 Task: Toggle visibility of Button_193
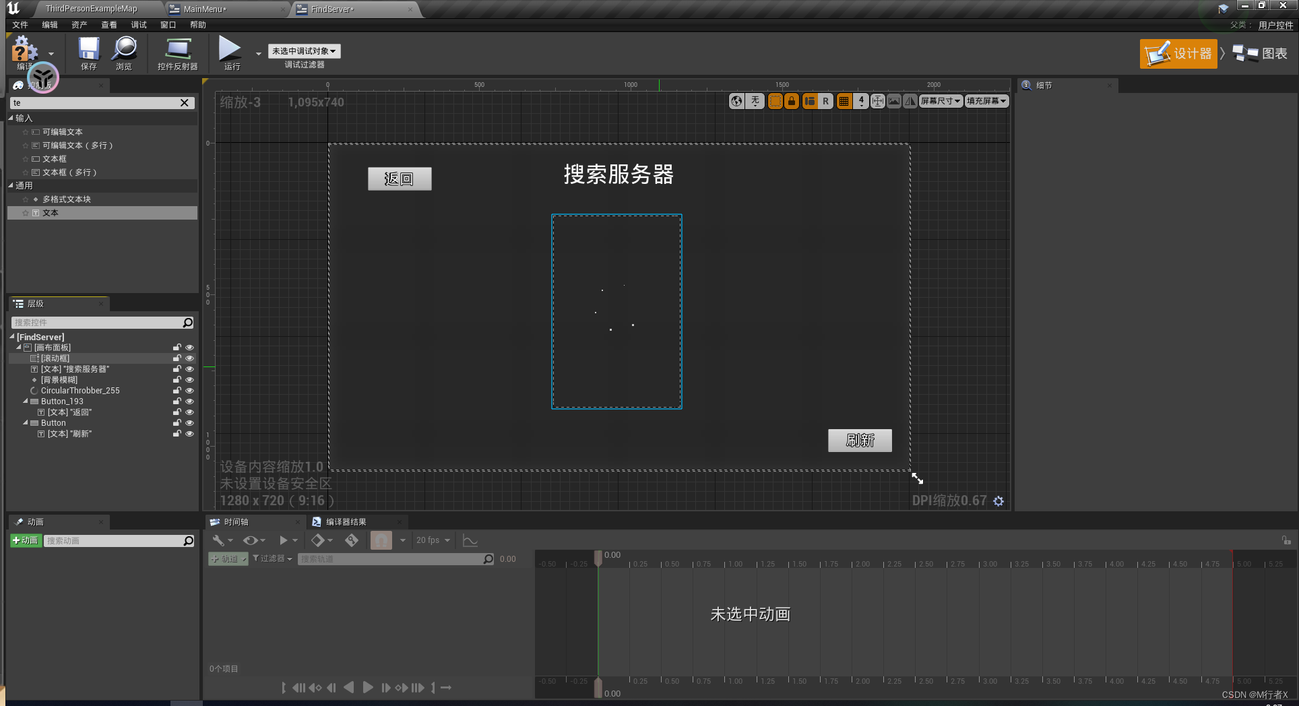(189, 402)
